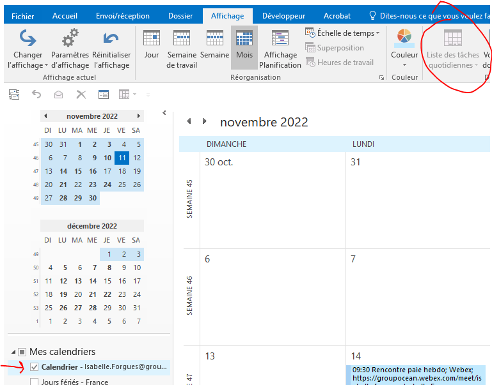The width and height of the screenshot is (492, 385).
Task: Click the 31 Monday day cell
Action: (x=418, y=200)
